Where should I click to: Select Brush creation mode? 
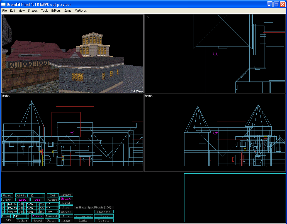click(66, 199)
